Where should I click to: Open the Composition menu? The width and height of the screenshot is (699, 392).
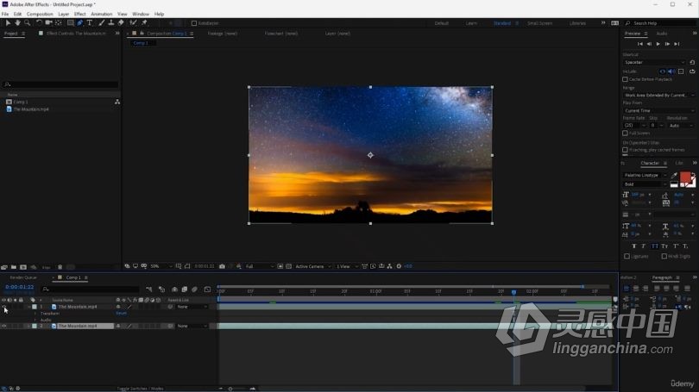40,14
